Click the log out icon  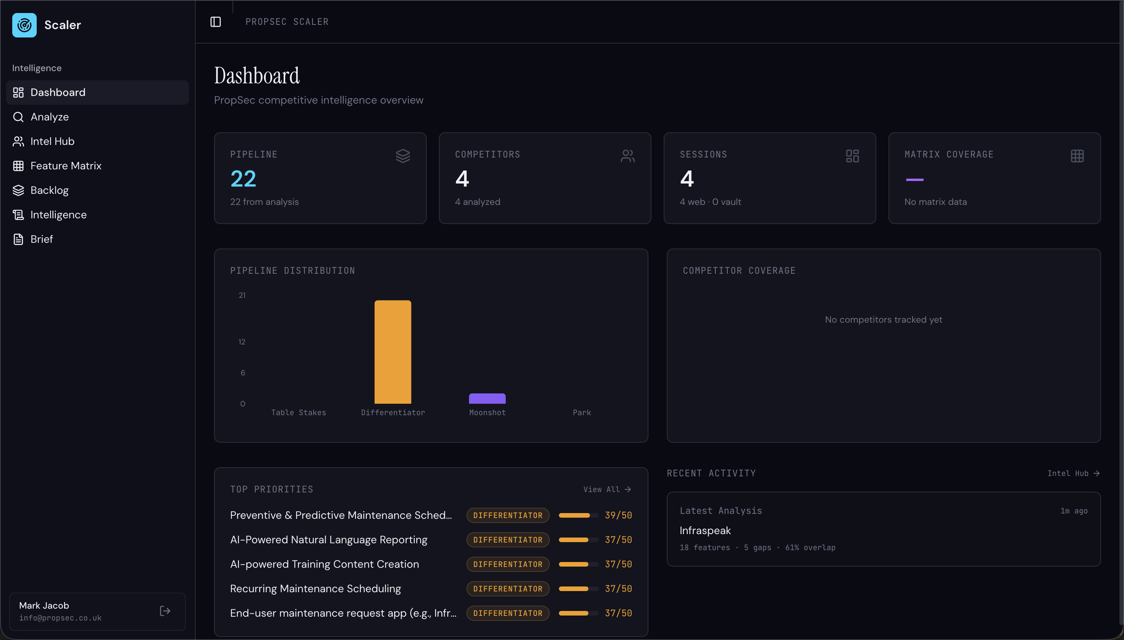[165, 611]
